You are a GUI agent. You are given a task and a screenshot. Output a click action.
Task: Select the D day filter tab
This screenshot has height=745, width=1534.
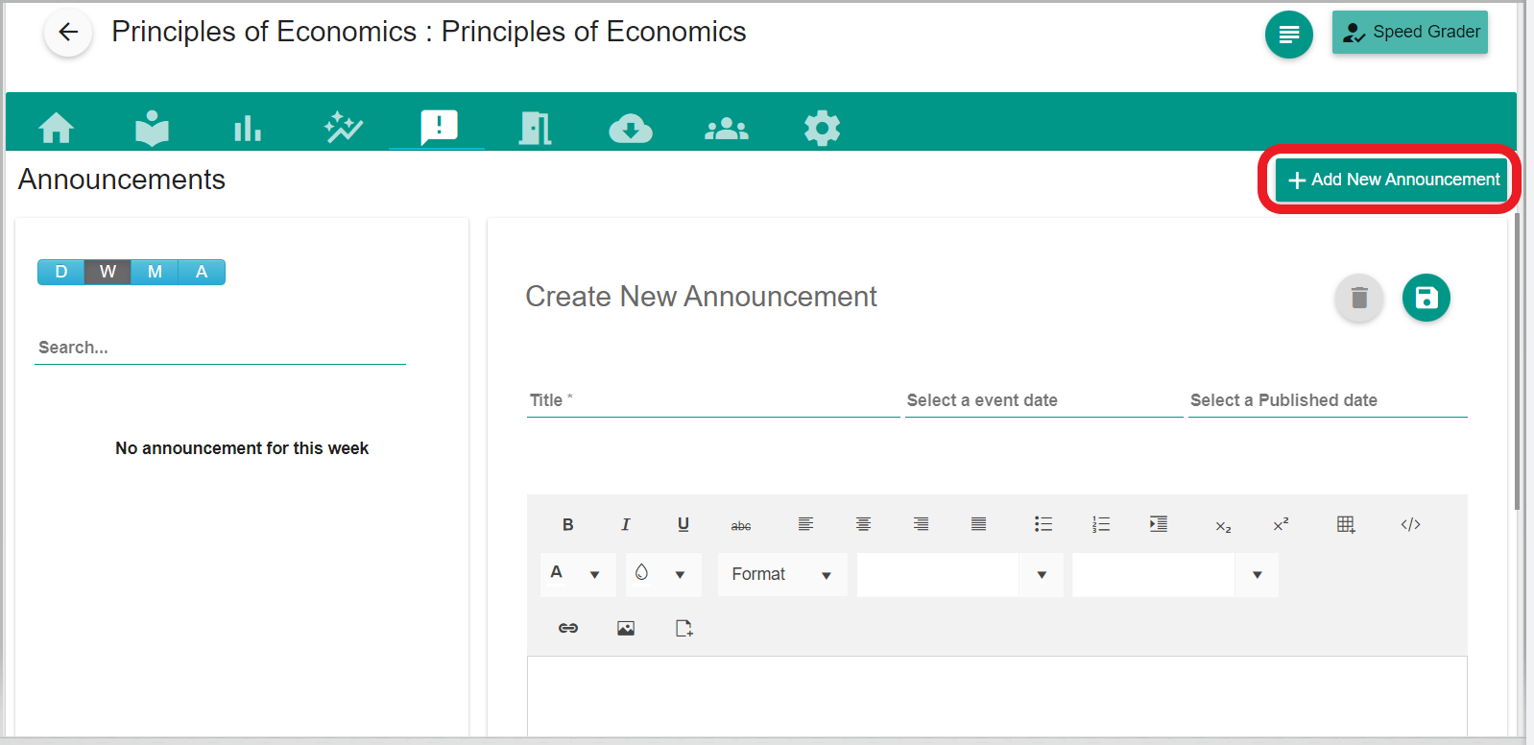[x=61, y=272]
